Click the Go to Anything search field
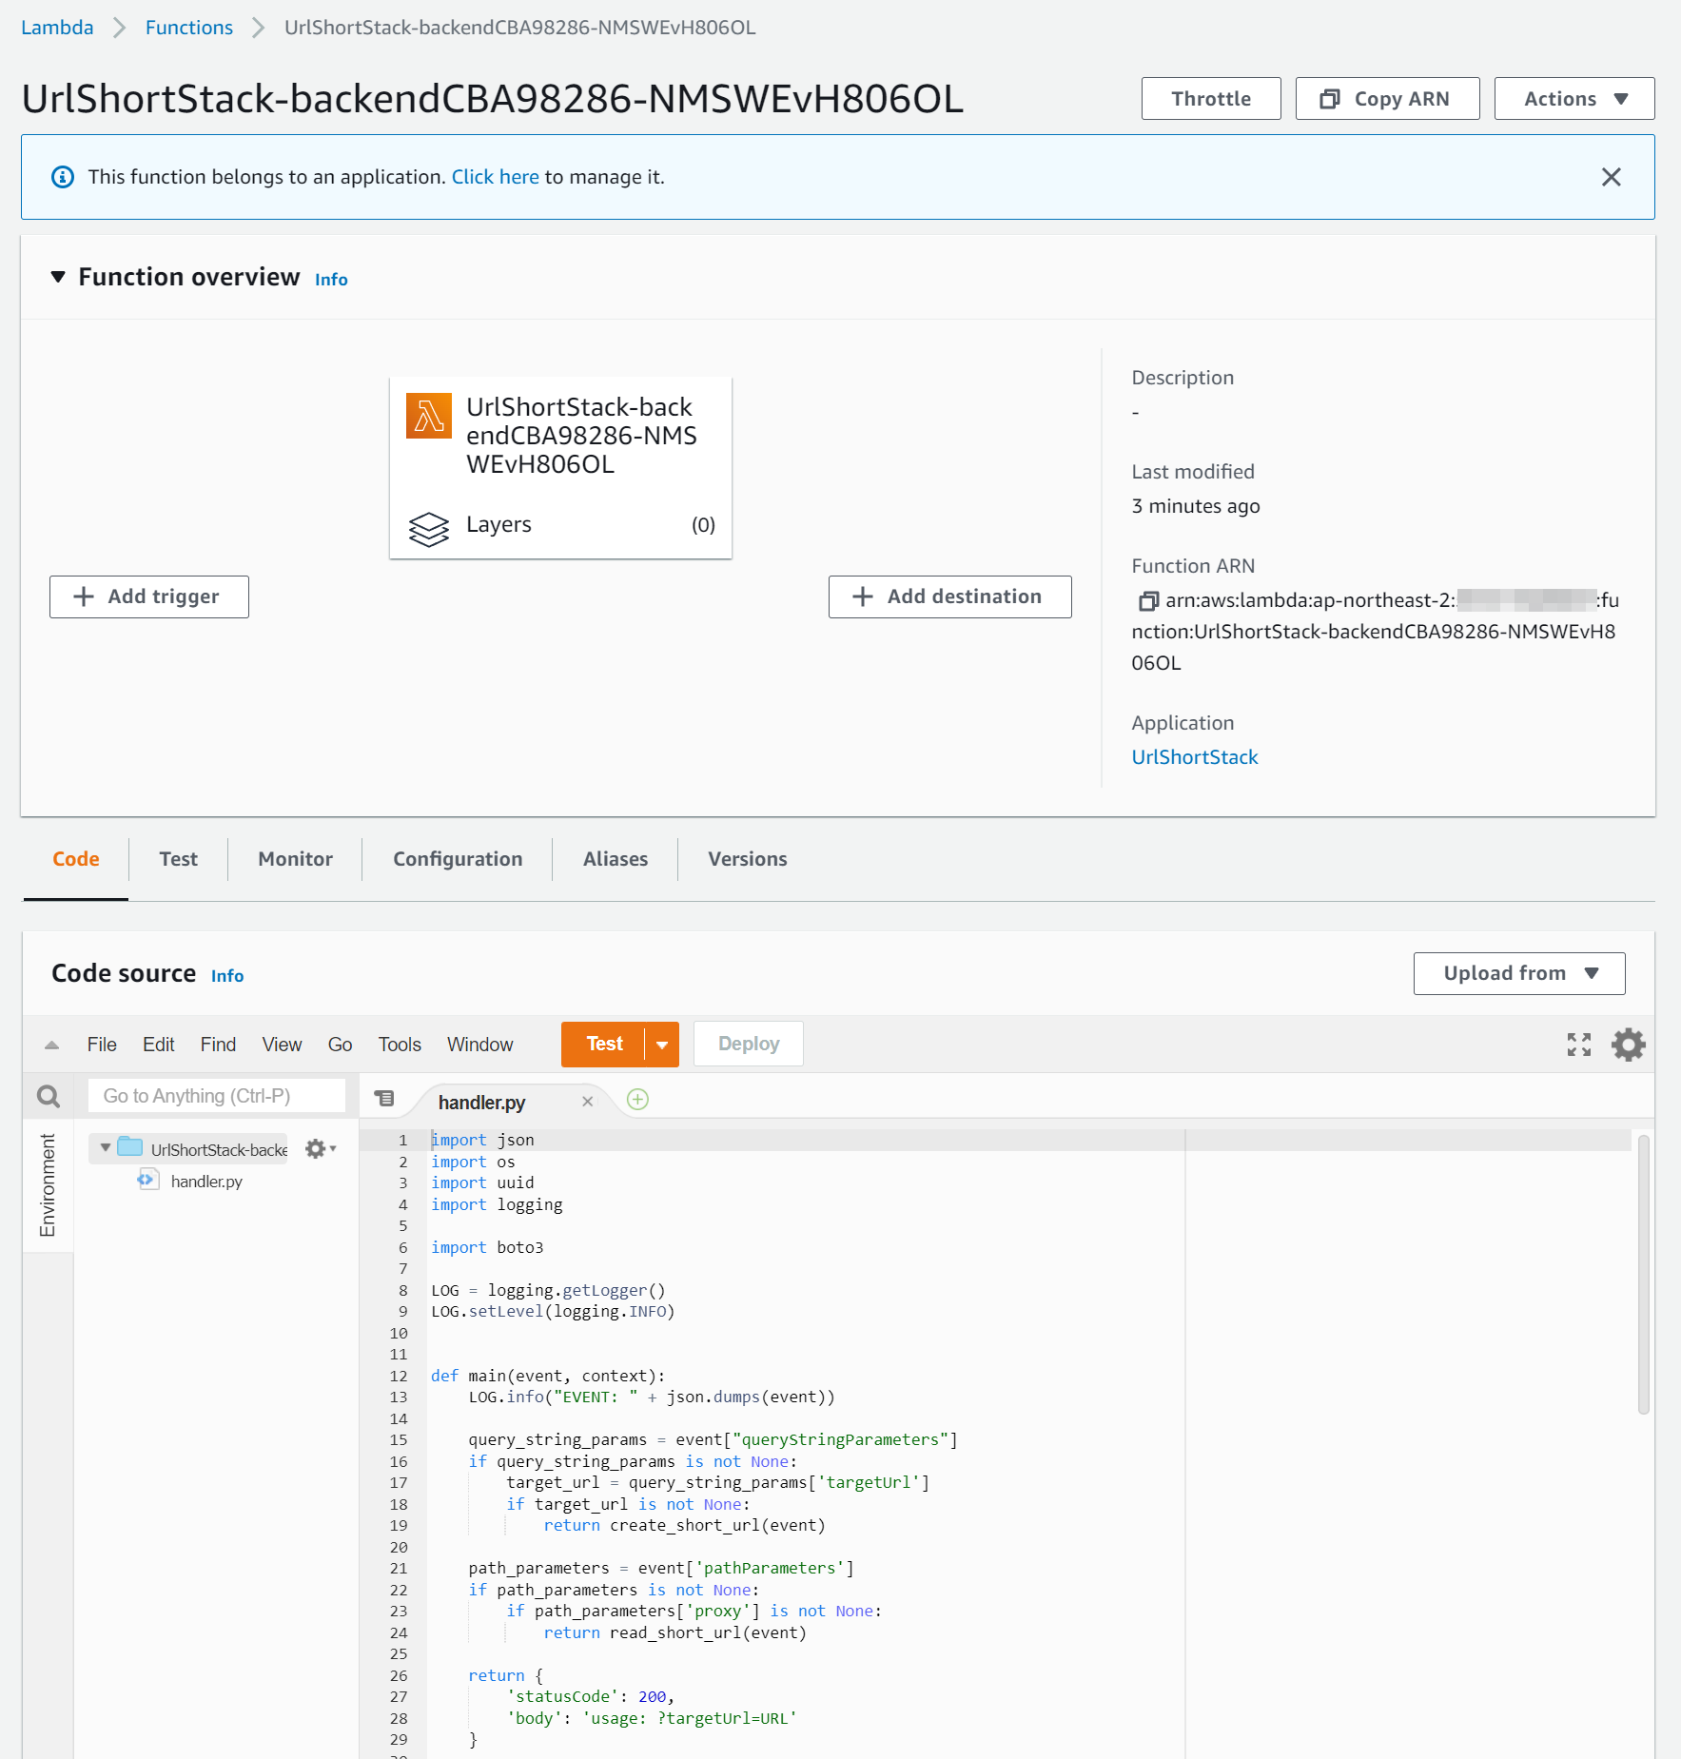Screen dimensions: 1681x1759 point(217,1096)
